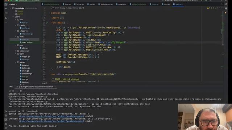
Task: Select the types folder in tree
Action: (x=22, y=54)
